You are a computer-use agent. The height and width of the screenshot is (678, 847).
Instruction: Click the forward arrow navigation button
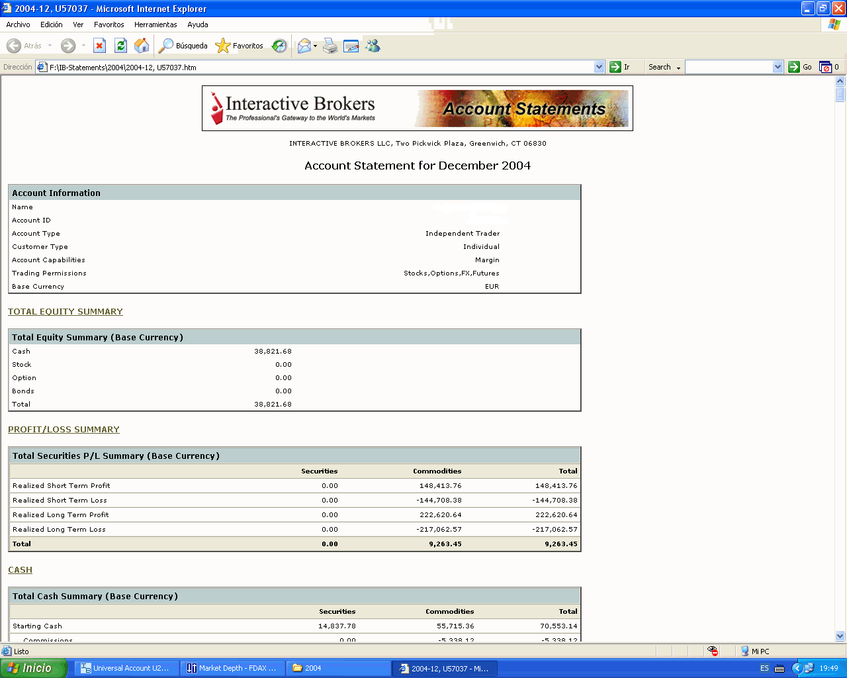click(x=68, y=46)
